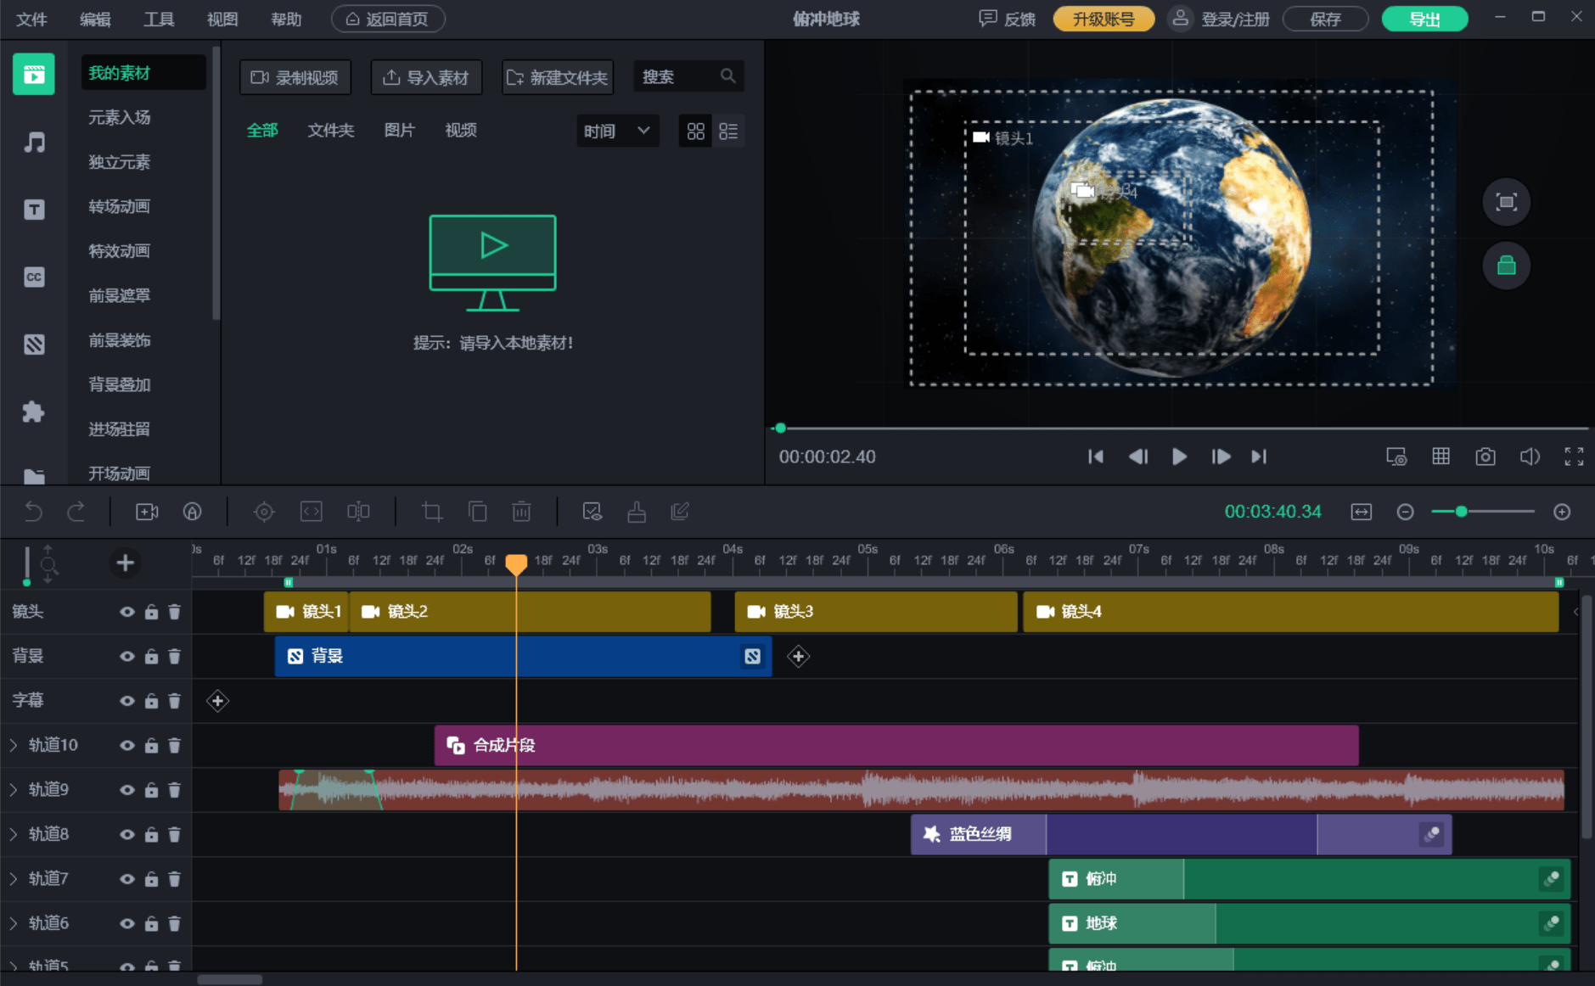Switch to the 图片 filter tab
Viewport: 1595px width, 986px height.
(x=399, y=130)
